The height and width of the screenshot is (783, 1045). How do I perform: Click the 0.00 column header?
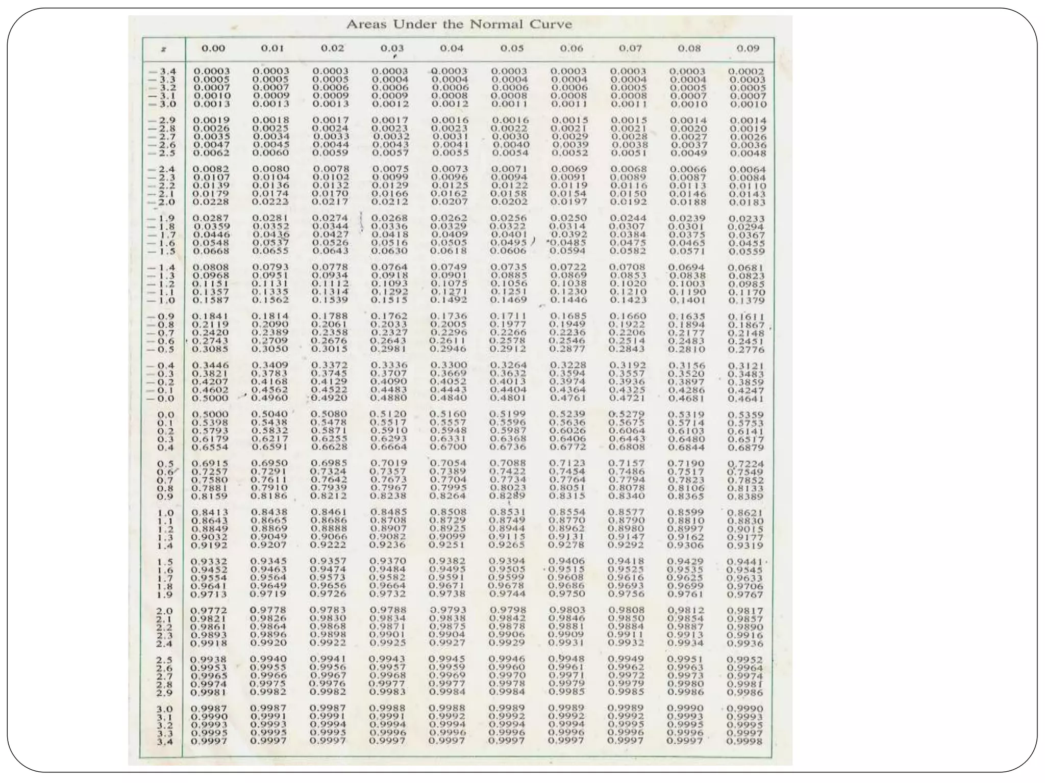(x=213, y=48)
